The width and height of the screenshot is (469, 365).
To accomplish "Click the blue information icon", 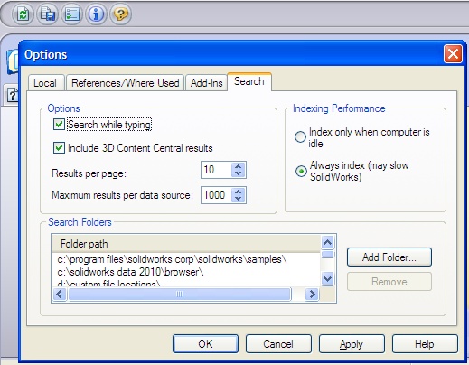I will pyautogui.click(x=96, y=14).
